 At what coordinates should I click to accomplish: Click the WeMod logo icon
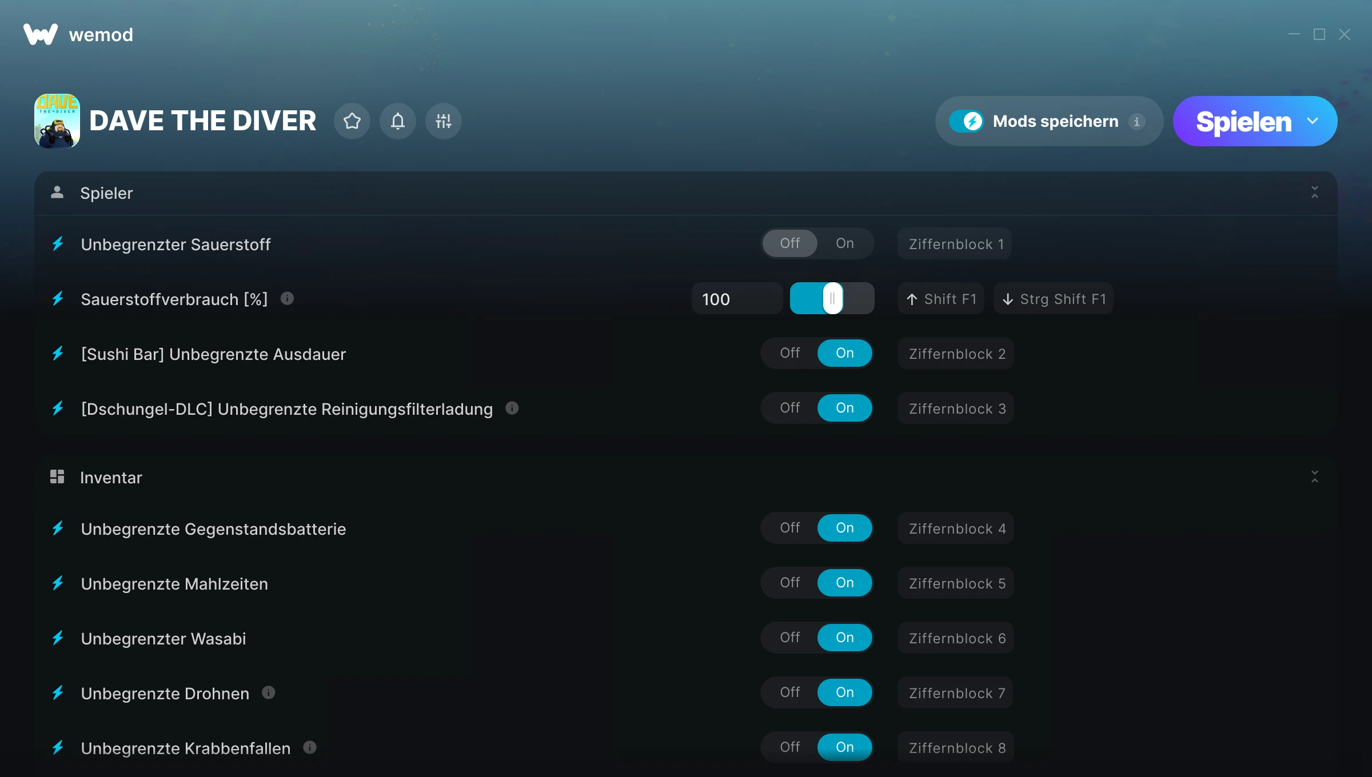click(x=41, y=34)
